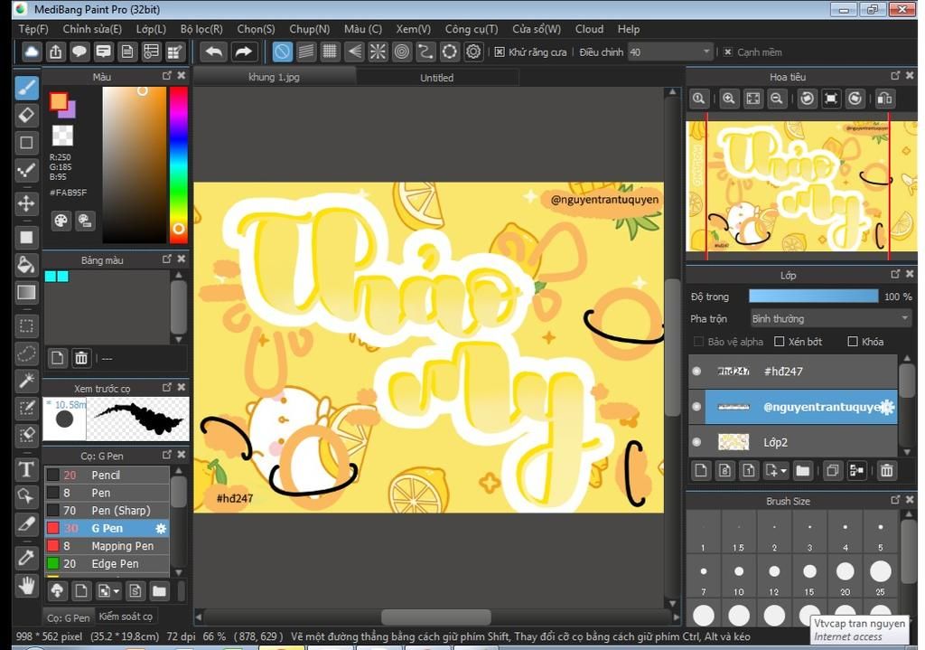The height and width of the screenshot is (650, 925).
Task: Select the Hand tool
Action: pos(26,586)
